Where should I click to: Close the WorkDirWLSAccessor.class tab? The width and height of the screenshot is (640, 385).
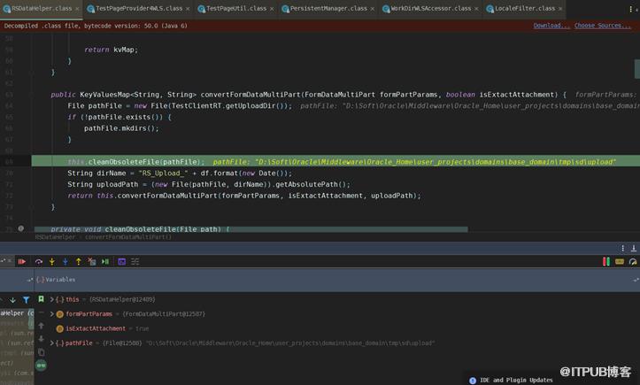(476, 9)
